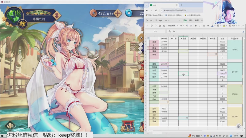Viewport: 246px width, 138px height.
Task: Open the browser tab list chevron
Action: click(x=147, y=5)
